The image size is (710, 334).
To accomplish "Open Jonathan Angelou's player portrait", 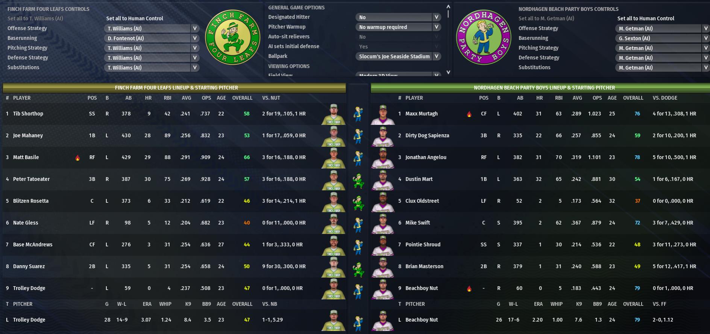I will click(382, 158).
